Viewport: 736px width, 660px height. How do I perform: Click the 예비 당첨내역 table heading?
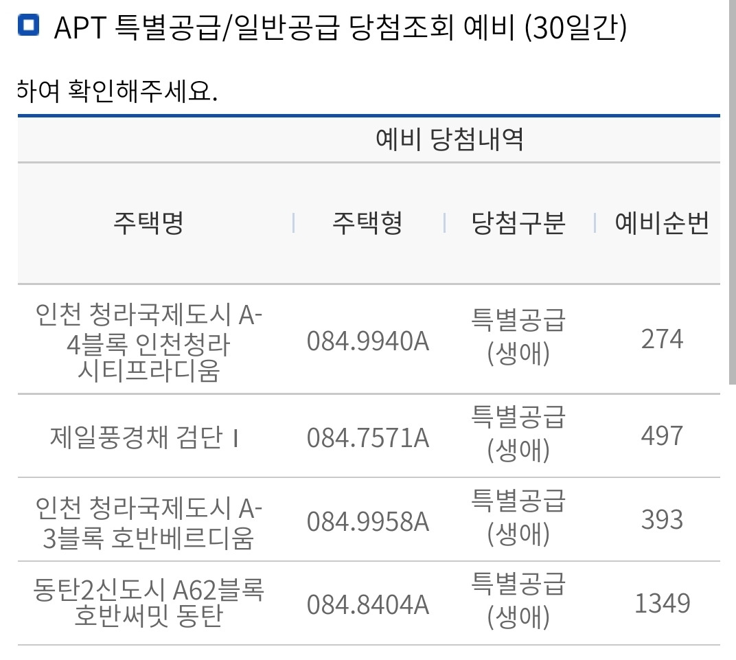point(449,139)
